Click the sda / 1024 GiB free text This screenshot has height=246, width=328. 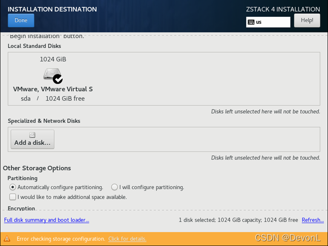(53, 98)
